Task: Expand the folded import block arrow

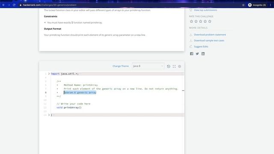Action: pyautogui.click(x=49, y=74)
